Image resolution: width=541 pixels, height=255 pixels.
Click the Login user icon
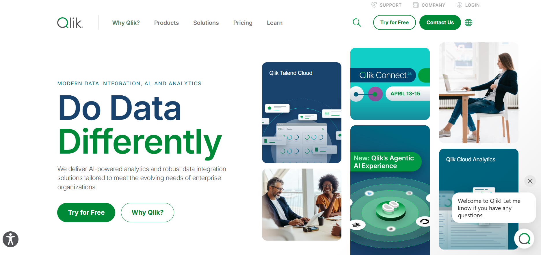click(x=459, y=5)
